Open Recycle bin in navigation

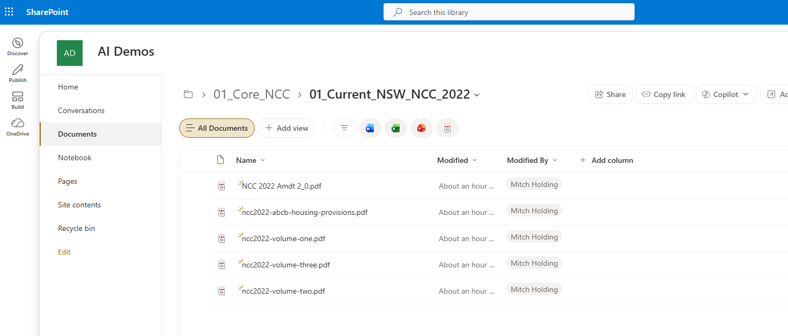tap(77, 228)
